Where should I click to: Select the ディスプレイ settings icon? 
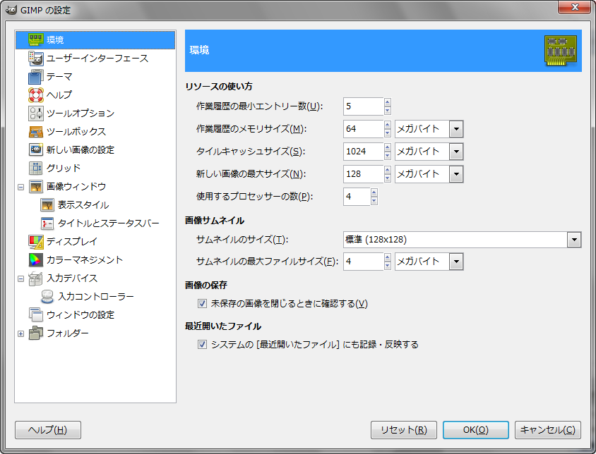37,242
